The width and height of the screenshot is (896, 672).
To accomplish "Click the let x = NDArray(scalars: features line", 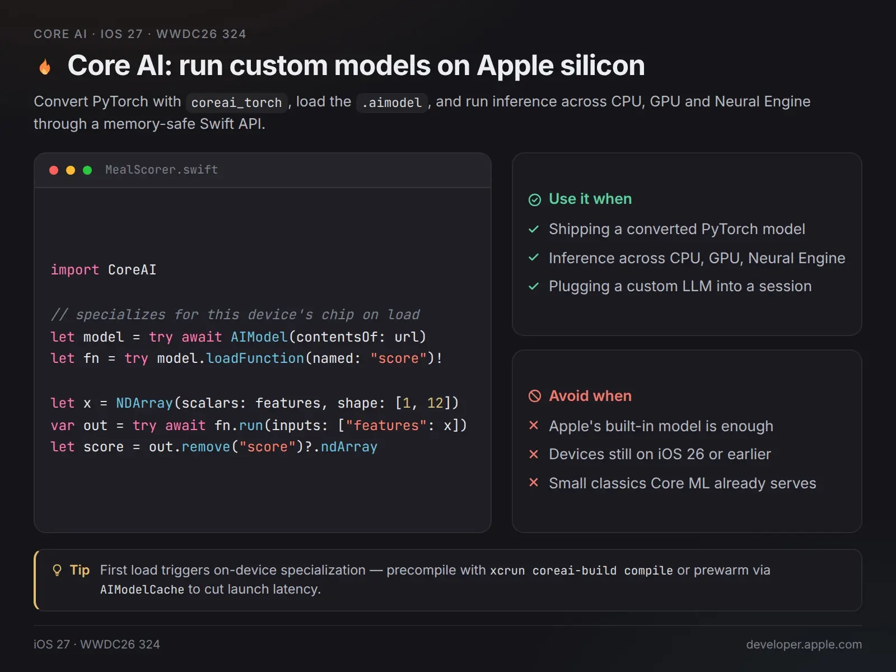I will [255, 403].
